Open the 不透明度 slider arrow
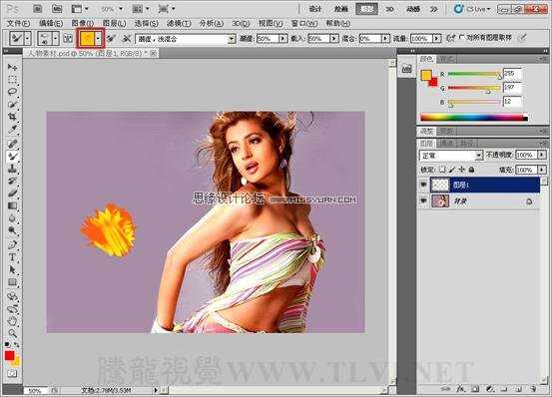The image size is (552, 397). tap(542, 155)
